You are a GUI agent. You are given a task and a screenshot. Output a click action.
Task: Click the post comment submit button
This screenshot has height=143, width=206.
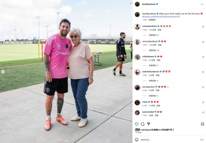(x=202, y=140)
